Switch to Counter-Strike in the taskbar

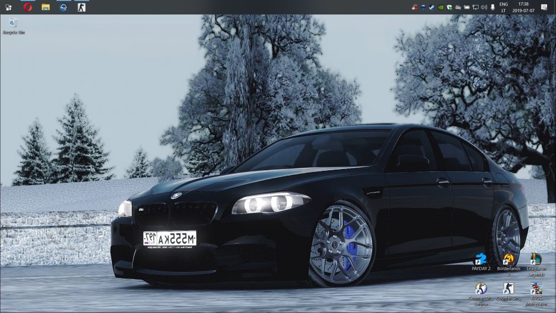[81, 7]
